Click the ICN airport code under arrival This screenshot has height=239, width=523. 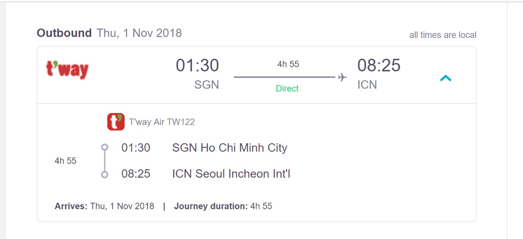pyautogui.click(x=367, y=85)
